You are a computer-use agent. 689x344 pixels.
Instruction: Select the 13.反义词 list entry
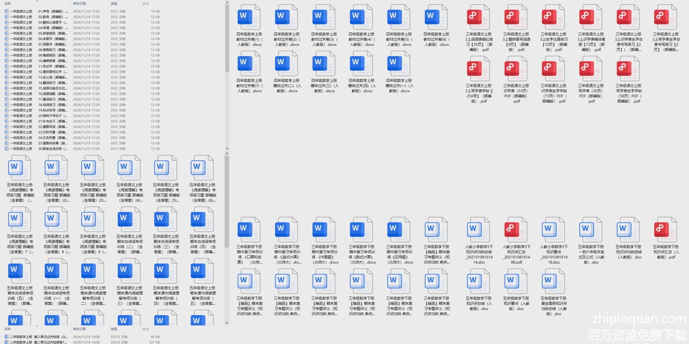coord(52,77)
